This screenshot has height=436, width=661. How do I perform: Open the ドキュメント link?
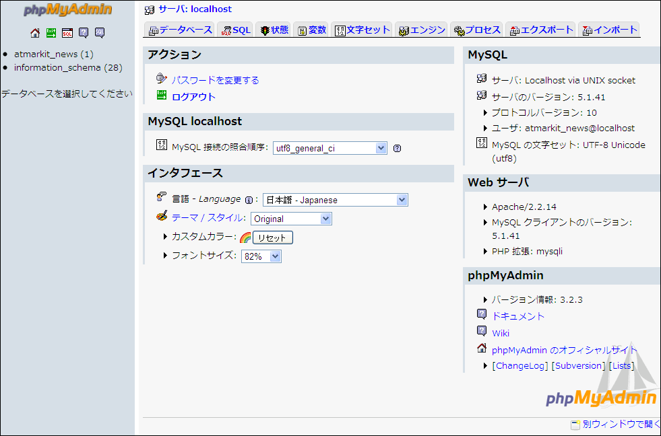[x=517, y=316]
